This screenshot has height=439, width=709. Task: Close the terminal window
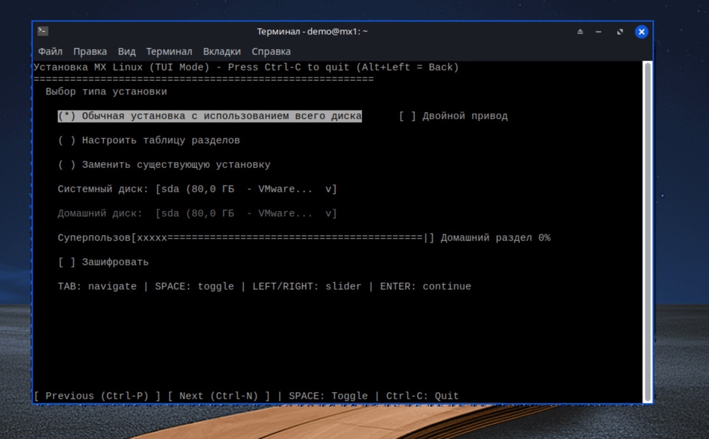tap(641, 32)
